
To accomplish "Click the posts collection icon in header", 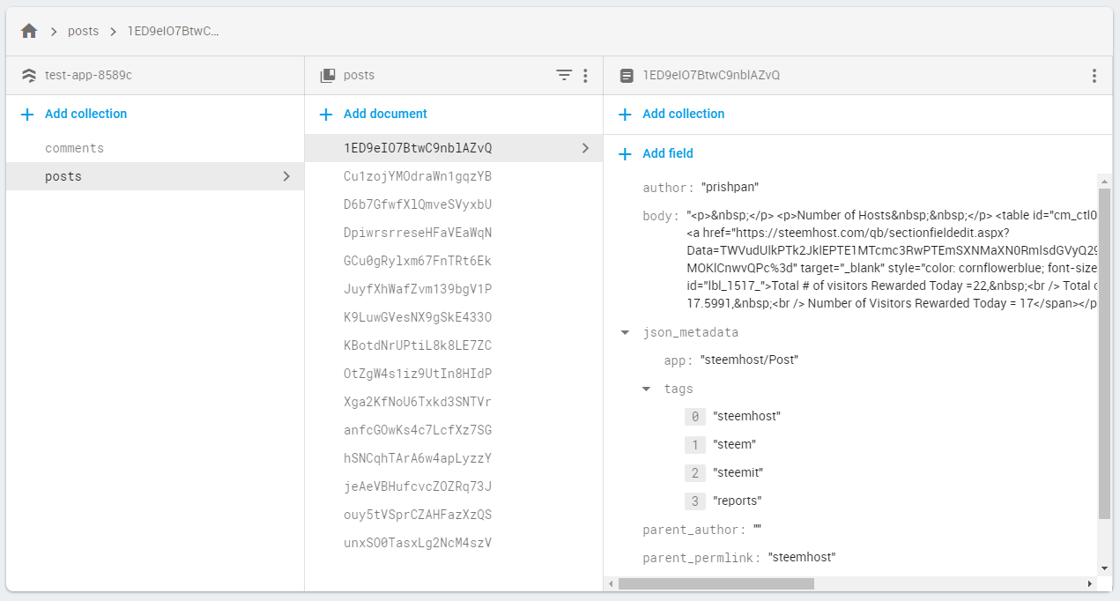I will [327, 76].
